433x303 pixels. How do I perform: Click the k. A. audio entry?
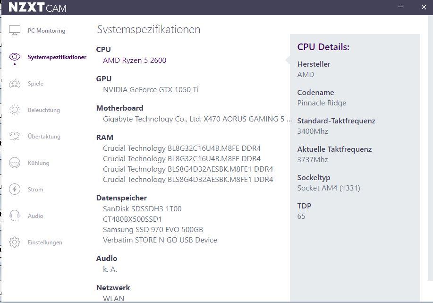(110, 269)
